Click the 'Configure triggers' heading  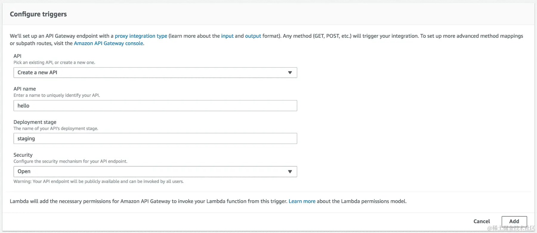38,14
